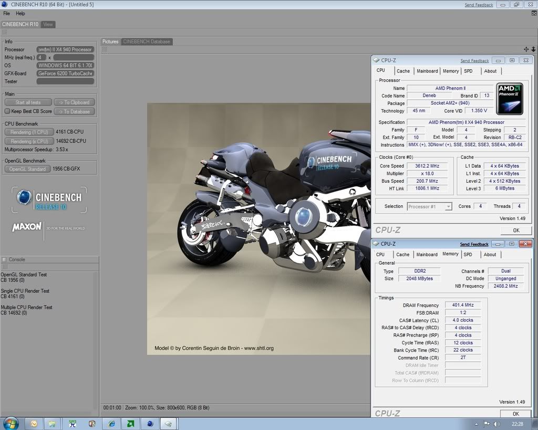The height and width of the screenshot is (430, 538).
Task: Open the Super PI taskbar icon
Action: (x=73, y=424)
